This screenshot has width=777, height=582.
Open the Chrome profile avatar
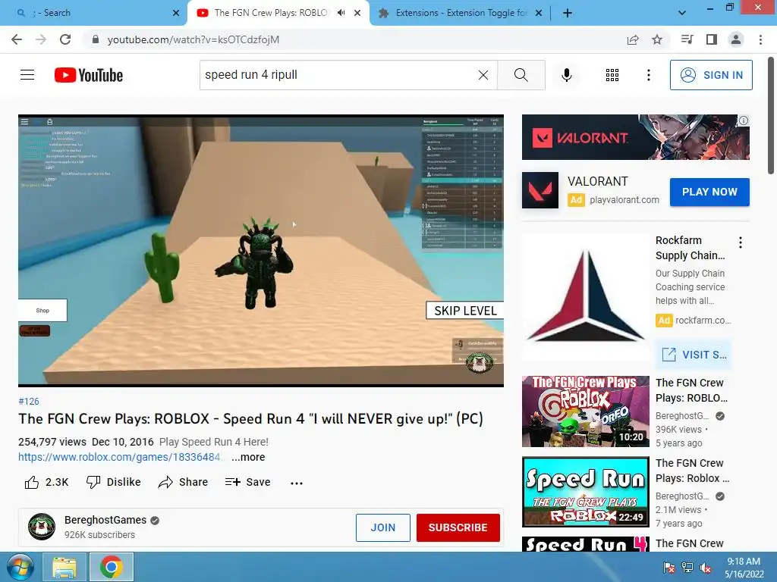click(736, 39)
